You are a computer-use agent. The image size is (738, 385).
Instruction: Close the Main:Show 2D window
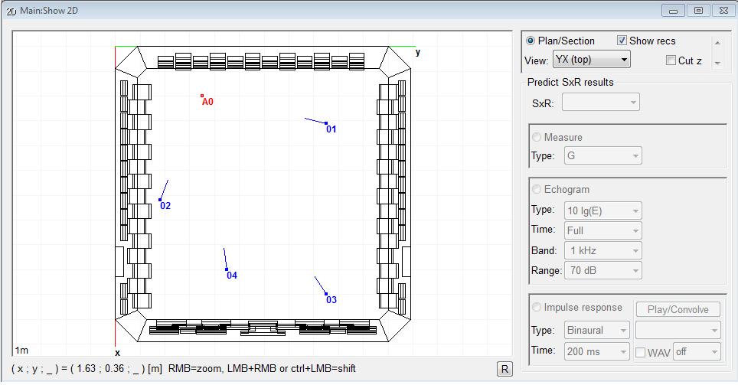point(724,11)
